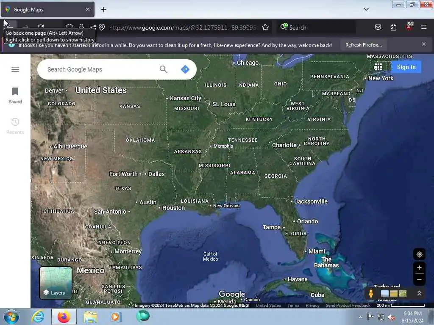
Task: Click Send Product Feedback link
Action: (348, 306)
